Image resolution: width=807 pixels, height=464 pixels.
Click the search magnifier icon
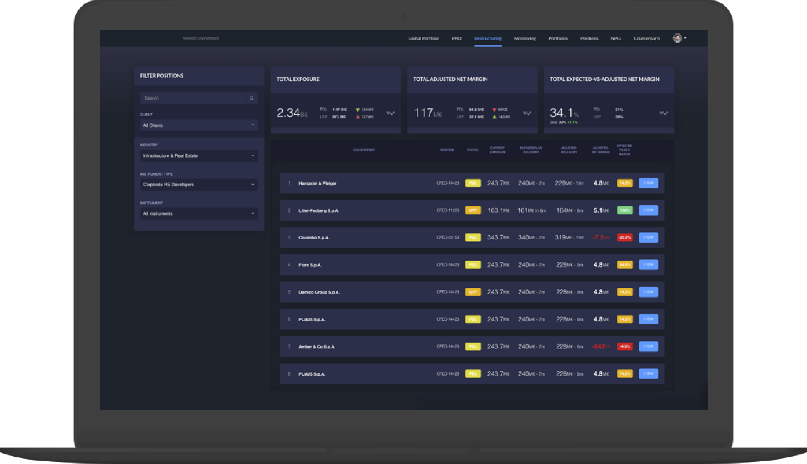(252, 98)
